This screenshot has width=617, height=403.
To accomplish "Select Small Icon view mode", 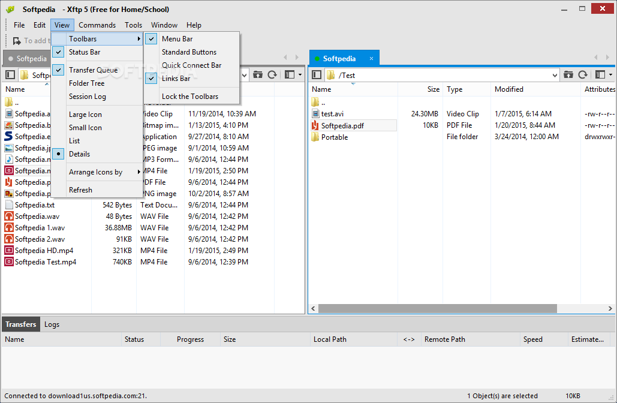I will click(97, 128).
